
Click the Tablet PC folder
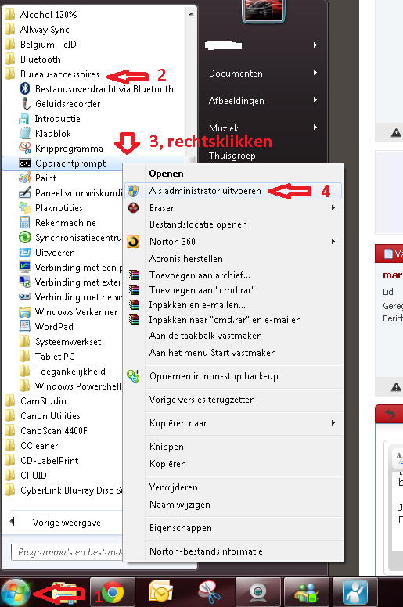coord(55,357)
